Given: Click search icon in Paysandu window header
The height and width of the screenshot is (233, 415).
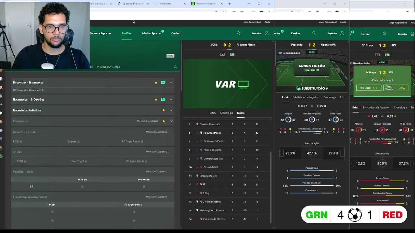Looking at the screenshot, I should pyautogui.click(x=314, y=33).
